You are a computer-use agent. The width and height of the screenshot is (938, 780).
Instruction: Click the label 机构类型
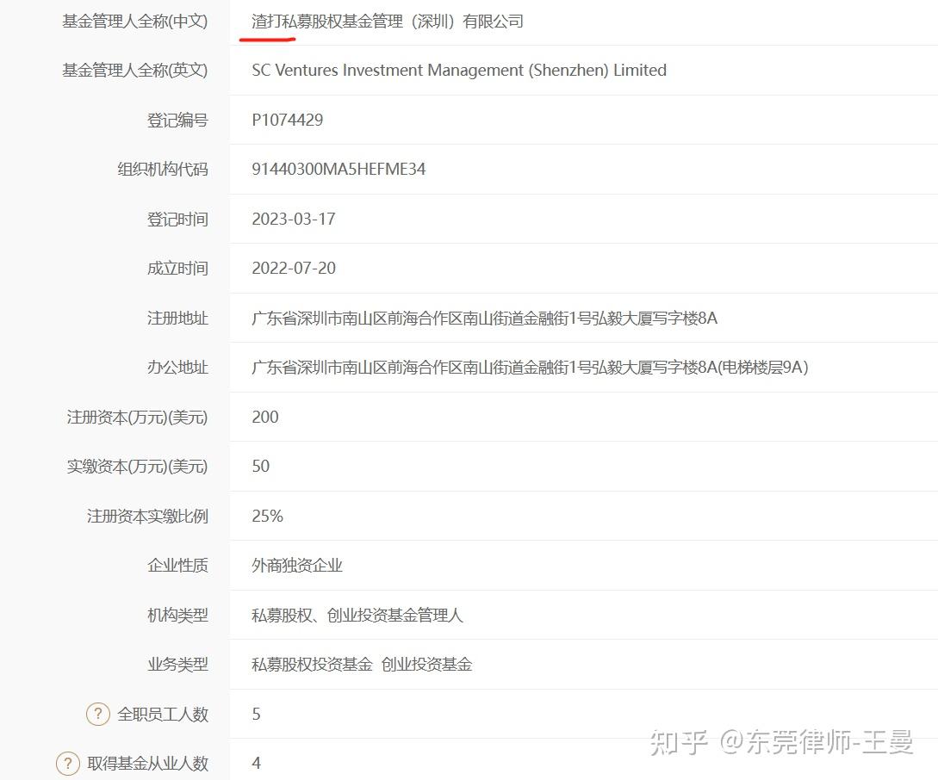point(177,615)
